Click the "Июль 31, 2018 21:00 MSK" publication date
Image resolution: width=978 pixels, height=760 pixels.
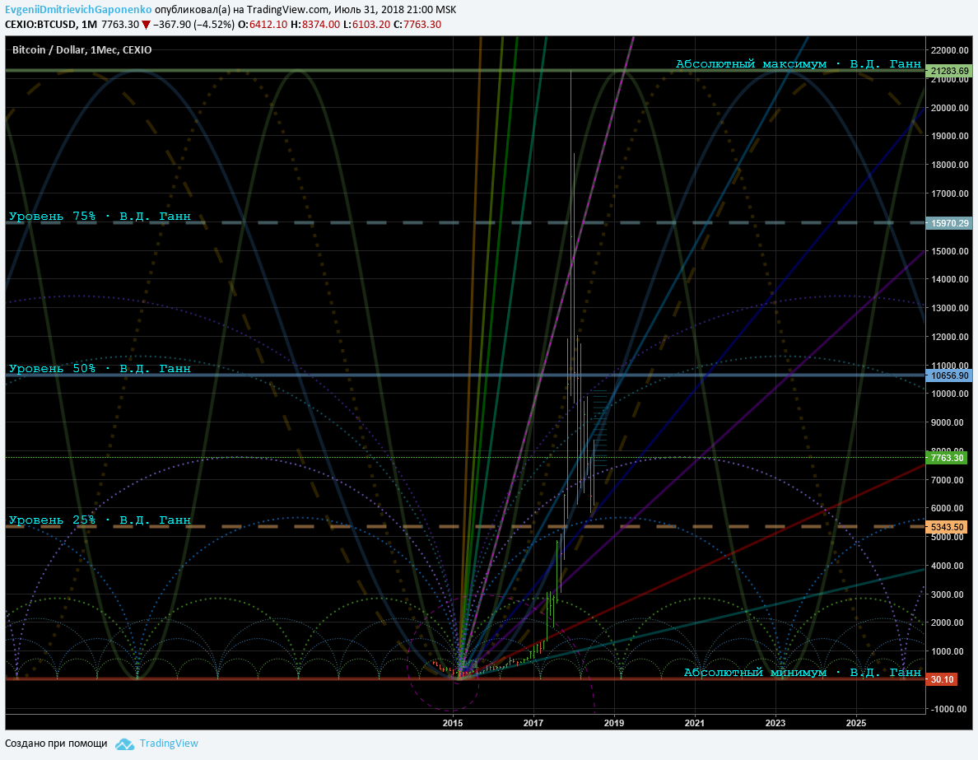395,9
